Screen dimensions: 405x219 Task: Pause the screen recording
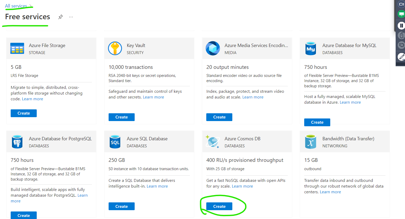point(401,25)
